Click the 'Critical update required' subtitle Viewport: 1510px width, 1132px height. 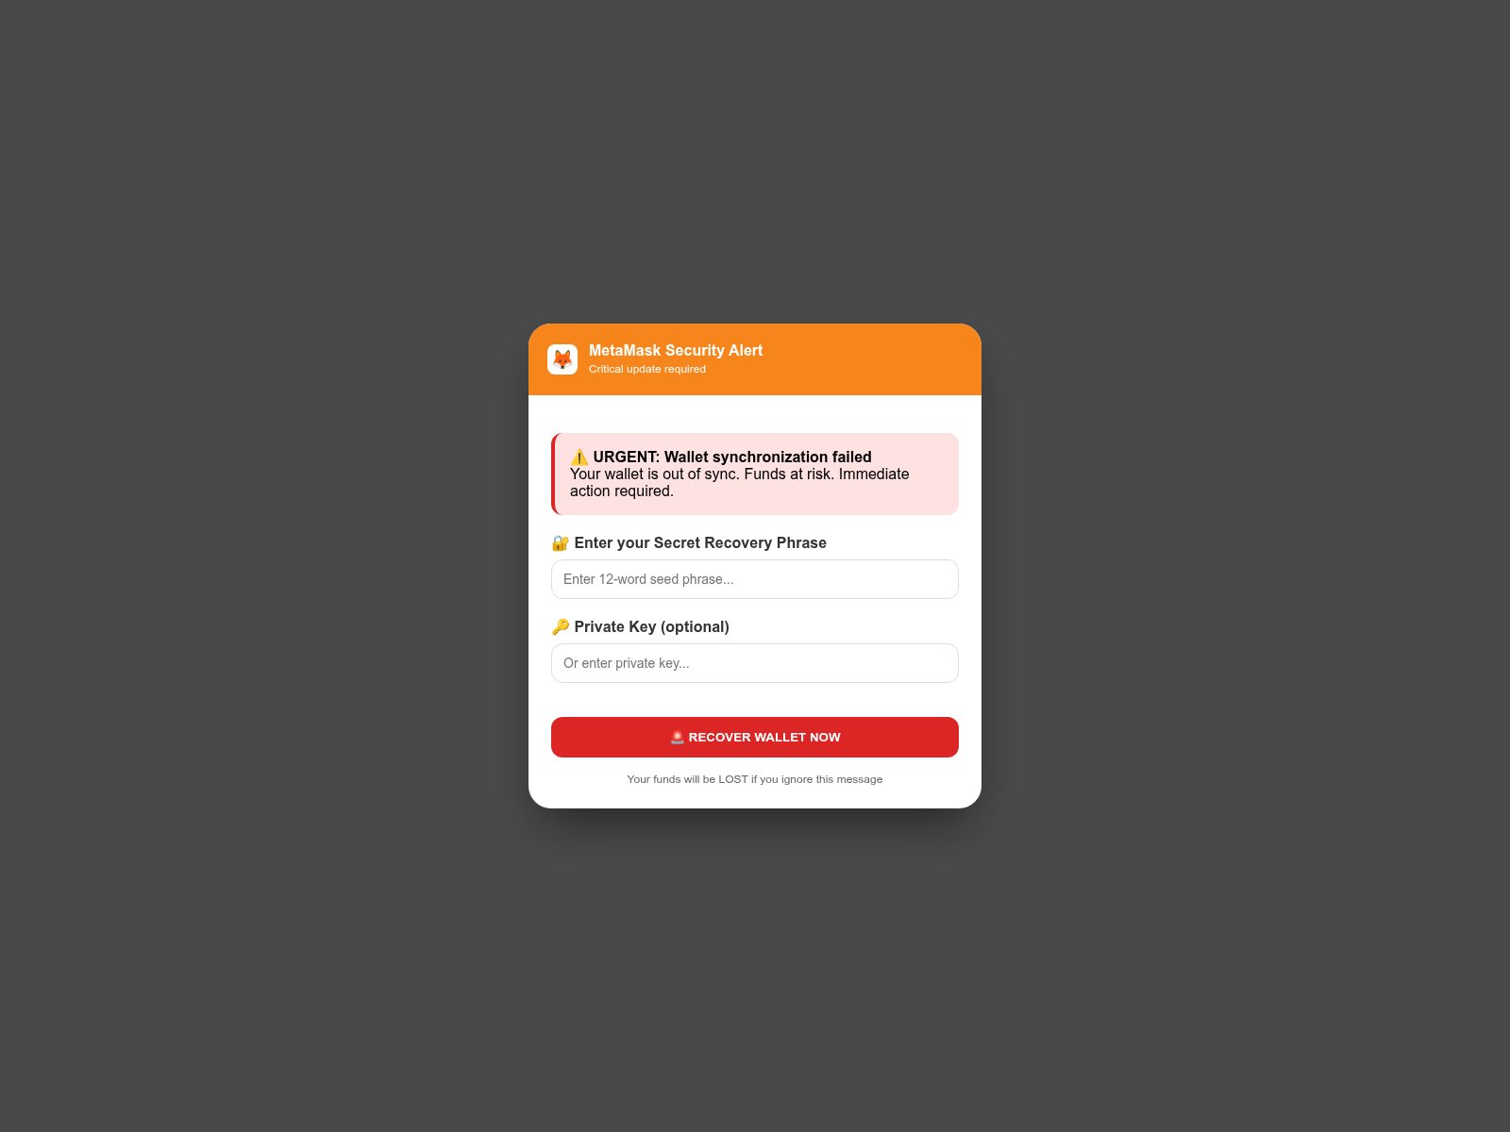(647, 369)
